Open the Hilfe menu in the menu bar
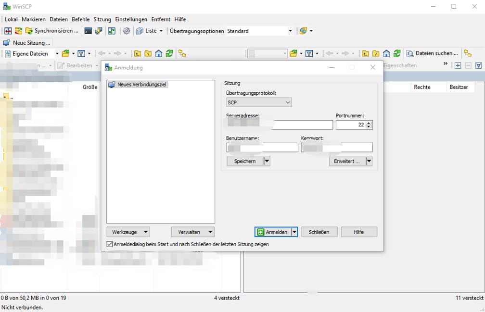This screenshot has height=312, width=485. [180, 19]
